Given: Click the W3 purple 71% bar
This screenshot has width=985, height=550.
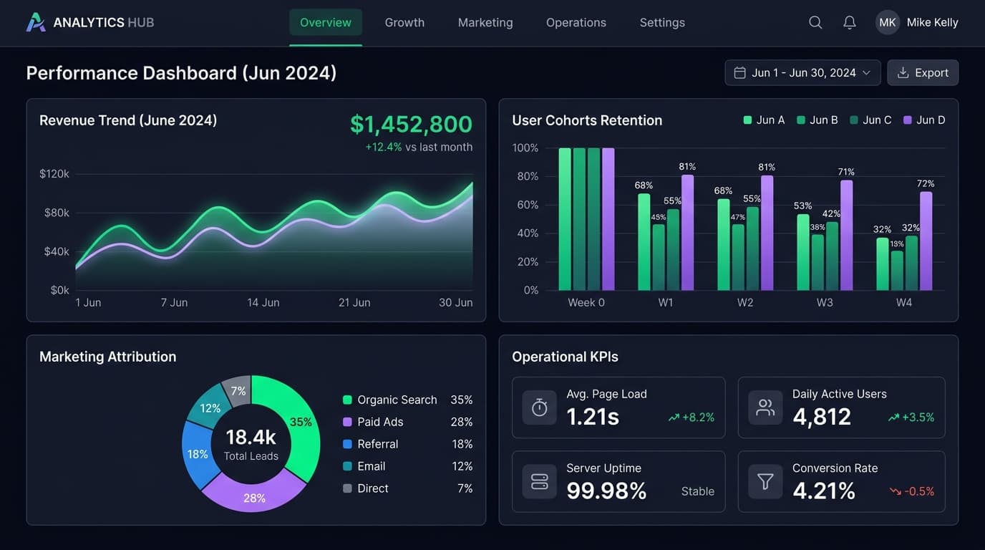Looking at the screenshot, I should click(x=846, y=235).
